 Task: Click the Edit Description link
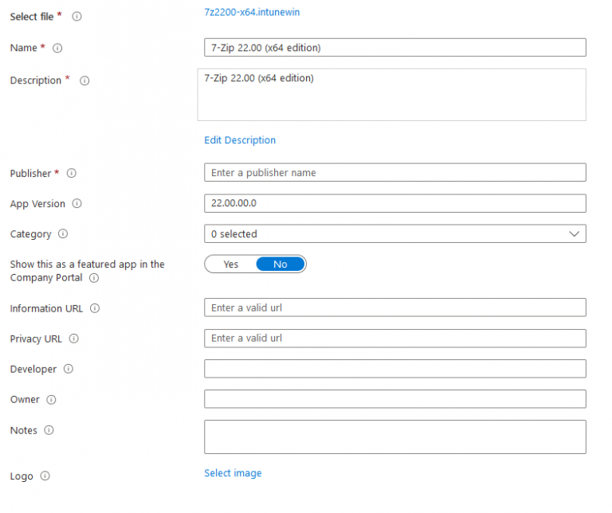pos(240,140)
